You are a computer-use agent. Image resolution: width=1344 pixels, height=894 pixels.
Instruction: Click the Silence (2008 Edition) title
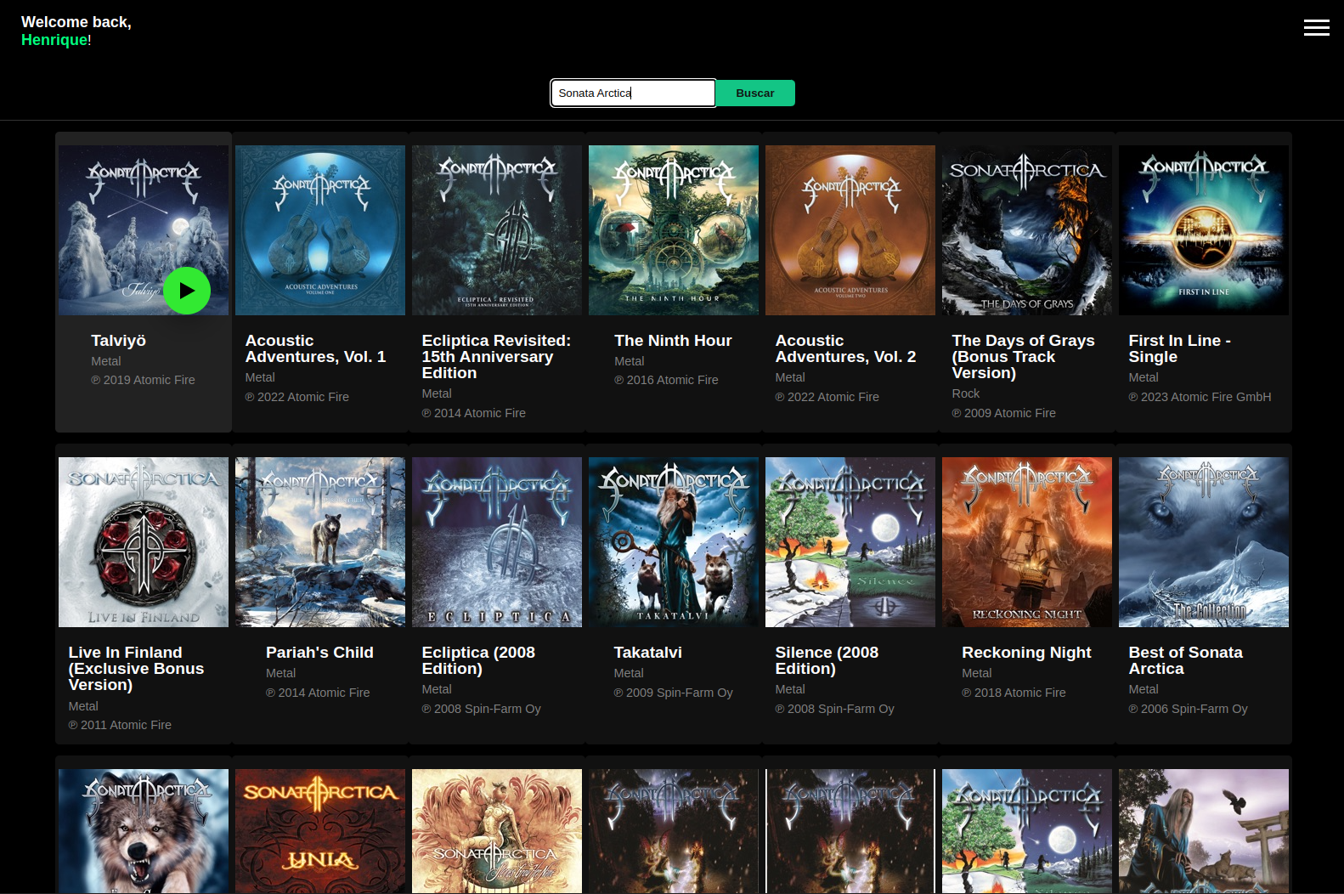click(x=827, y=660)
